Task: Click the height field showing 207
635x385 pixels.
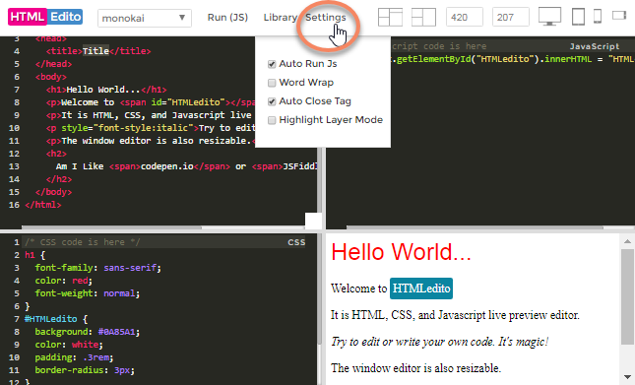Action: point(510,18)
